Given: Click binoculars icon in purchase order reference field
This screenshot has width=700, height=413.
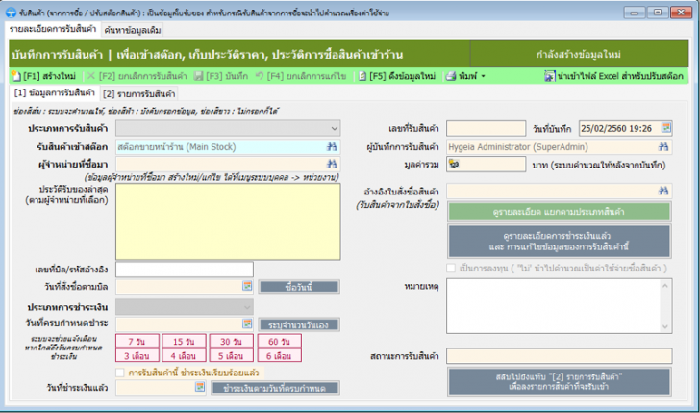Looking at the screenshot, I should (x=663, y=191).
